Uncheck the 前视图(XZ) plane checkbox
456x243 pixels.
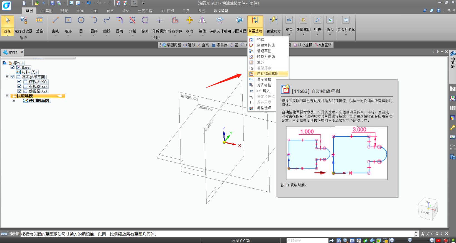pos(19,91)
